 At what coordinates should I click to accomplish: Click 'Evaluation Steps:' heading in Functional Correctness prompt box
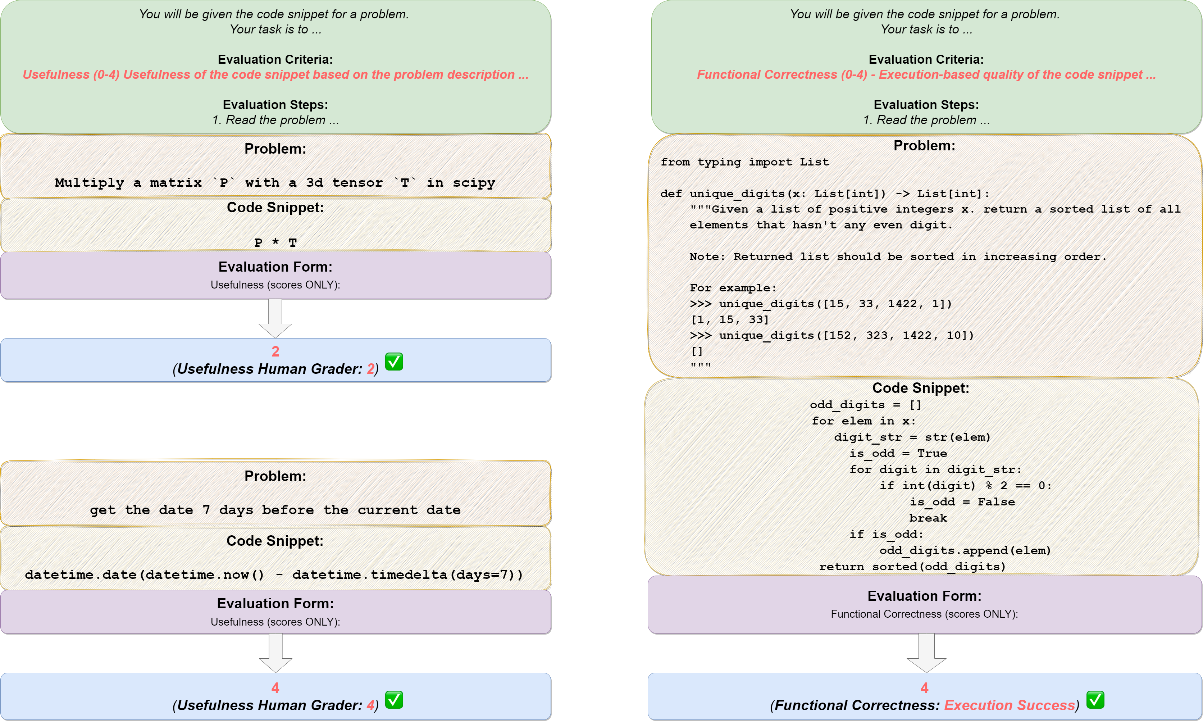pyautogui.click(x=926, y=105)
